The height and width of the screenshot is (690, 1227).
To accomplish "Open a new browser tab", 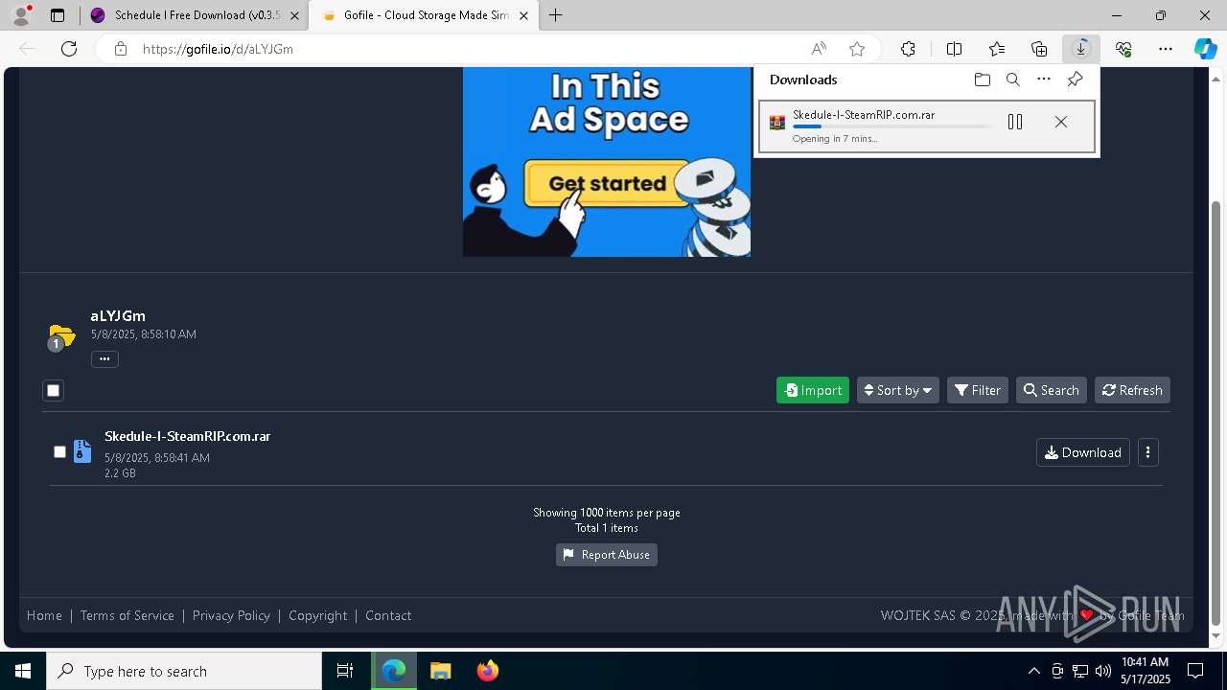I will click(x=556, y=15).
